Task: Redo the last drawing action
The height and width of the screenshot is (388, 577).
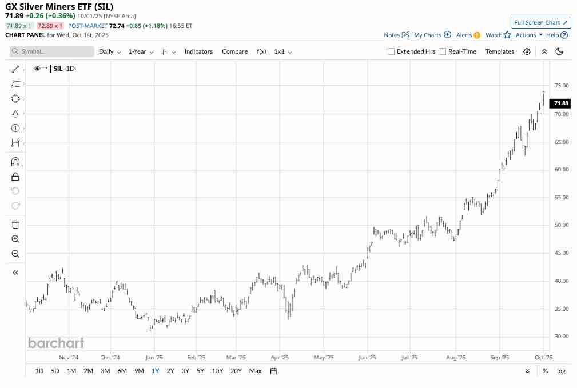Action: (15, 206)
